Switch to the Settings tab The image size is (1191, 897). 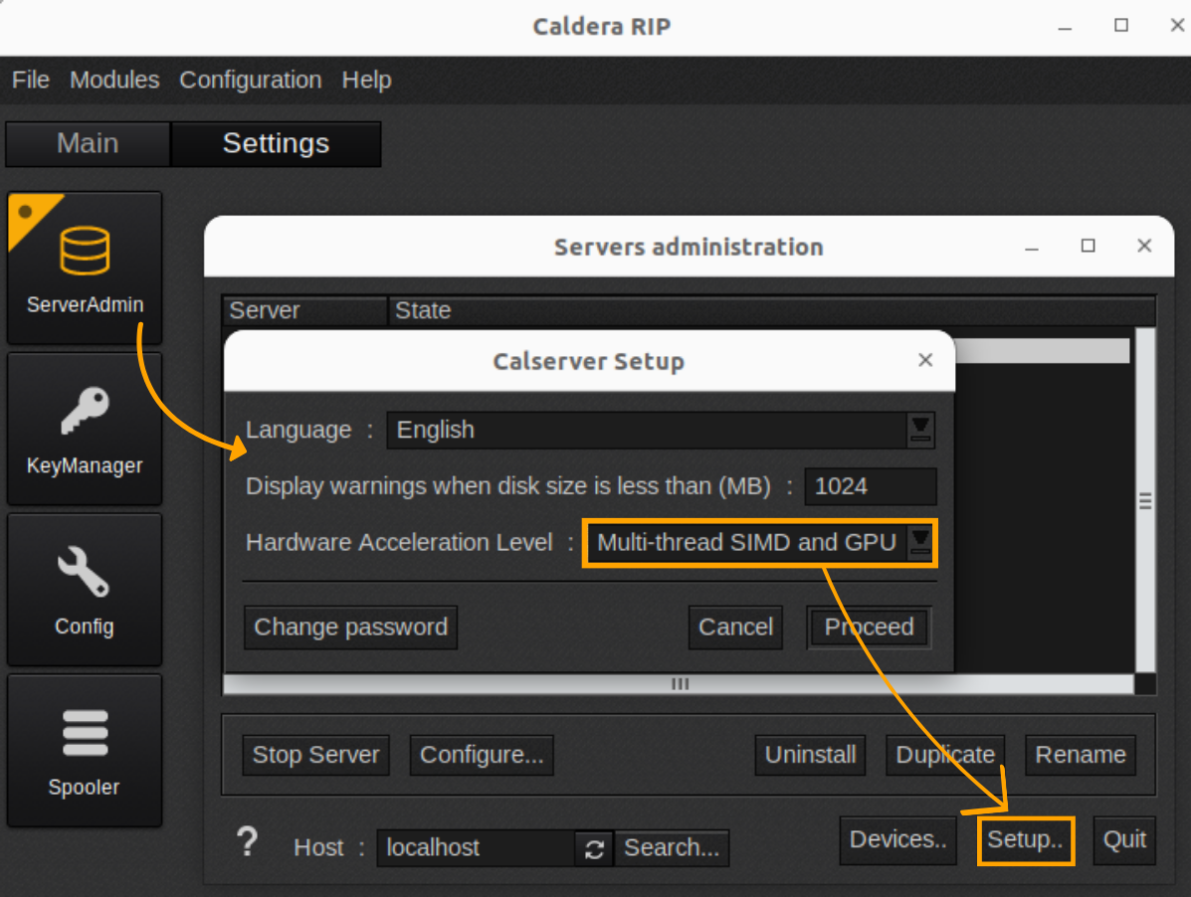276,143
